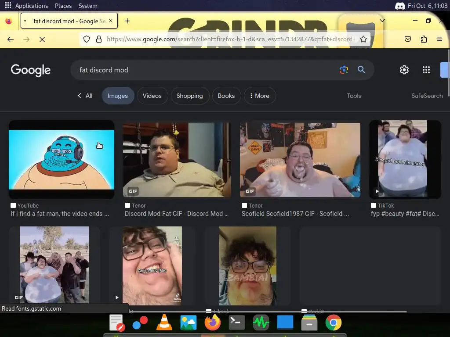The height and width of the screenshot is (337, 450).
Task: Open the Discord tray icon
Action: pos(400,6)
